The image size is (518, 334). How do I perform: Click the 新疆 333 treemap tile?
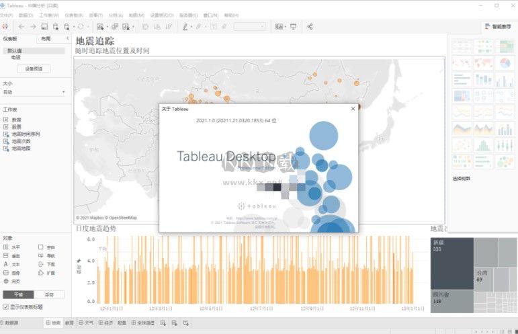click(451, 263)
